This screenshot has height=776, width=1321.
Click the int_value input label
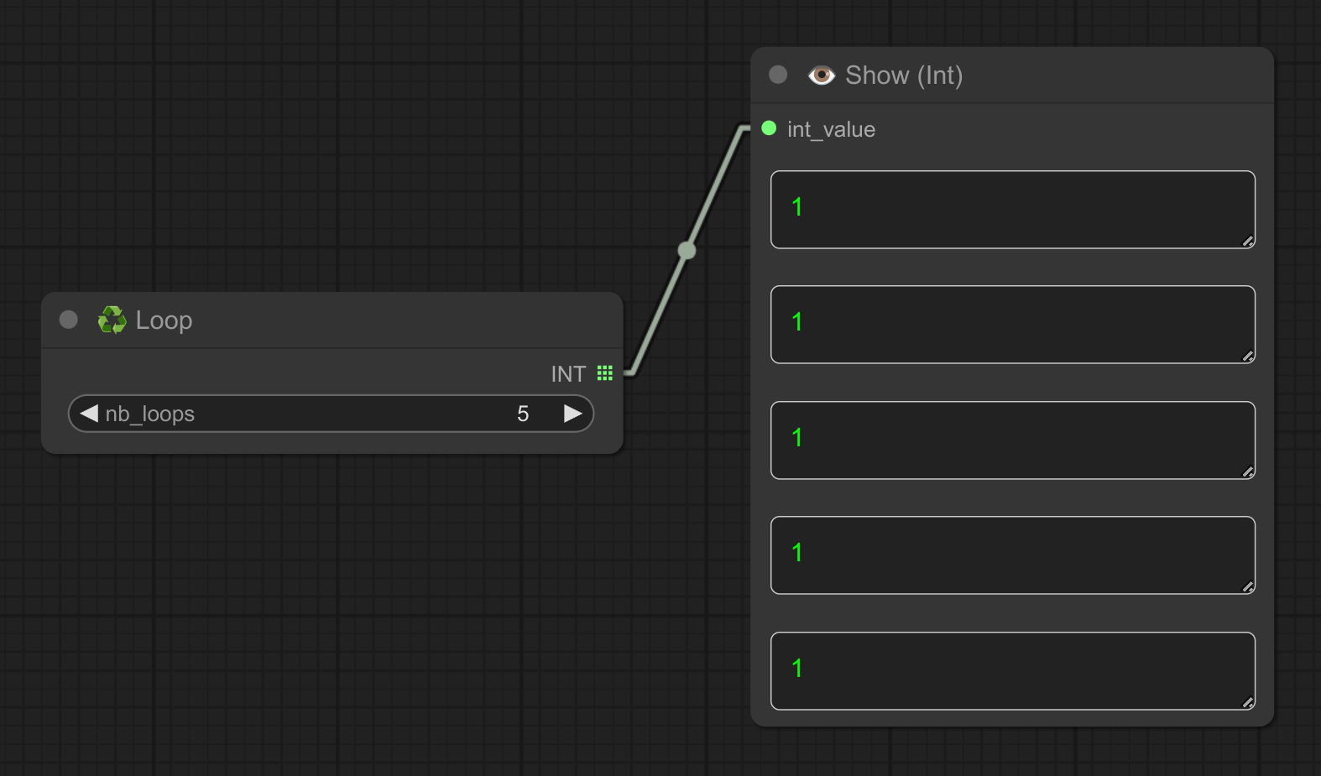831,129
